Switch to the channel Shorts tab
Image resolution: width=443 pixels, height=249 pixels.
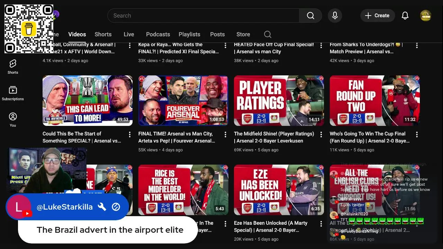point(103,34)
